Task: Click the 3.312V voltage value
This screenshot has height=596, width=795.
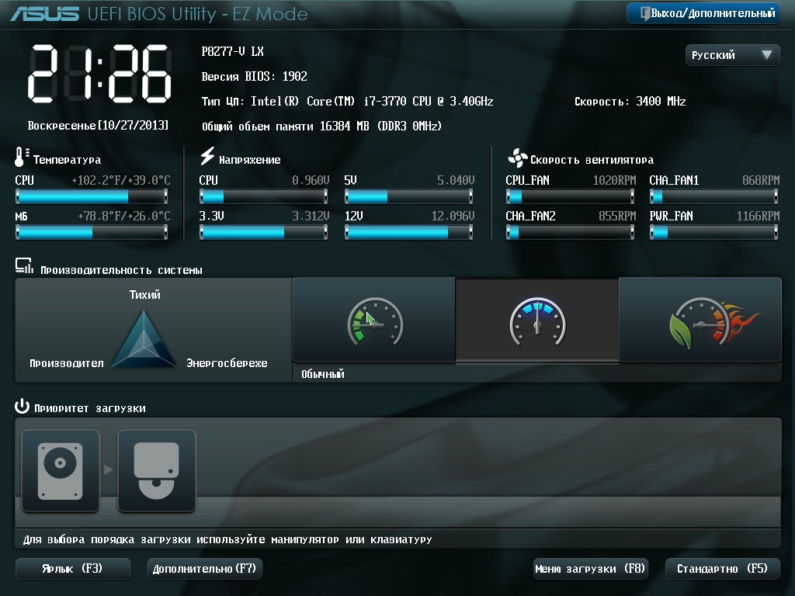Action: [x=311, y=217]
